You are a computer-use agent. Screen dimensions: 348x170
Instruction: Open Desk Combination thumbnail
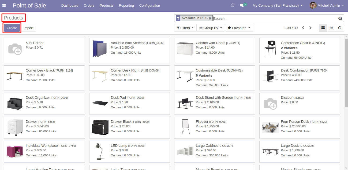tap(270, 76)
